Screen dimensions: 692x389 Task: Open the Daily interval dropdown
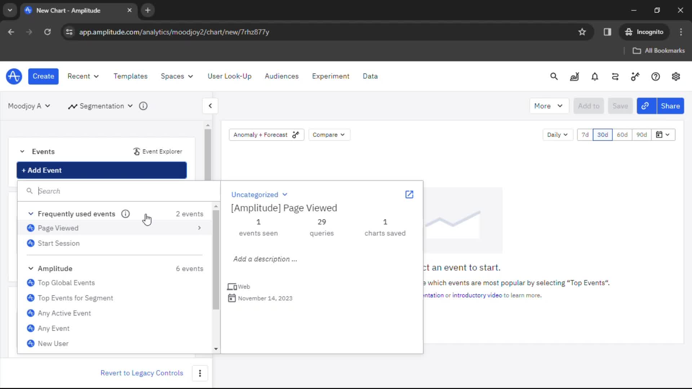pos(558,135)
